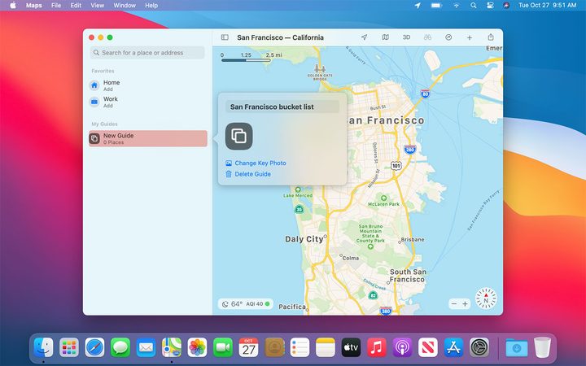Click San Bruno Mountain State Park marker
The width and height of the screenshot is (586, 366).
(x=370, y=246)
